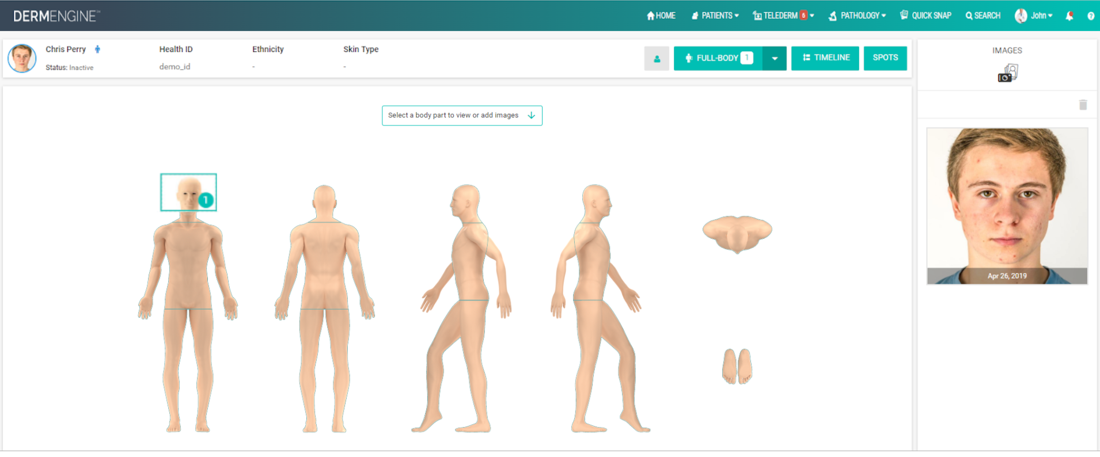Open the Patients menu
The height and width of the screenshot is (457, 1100).
(x=715, y=16)
